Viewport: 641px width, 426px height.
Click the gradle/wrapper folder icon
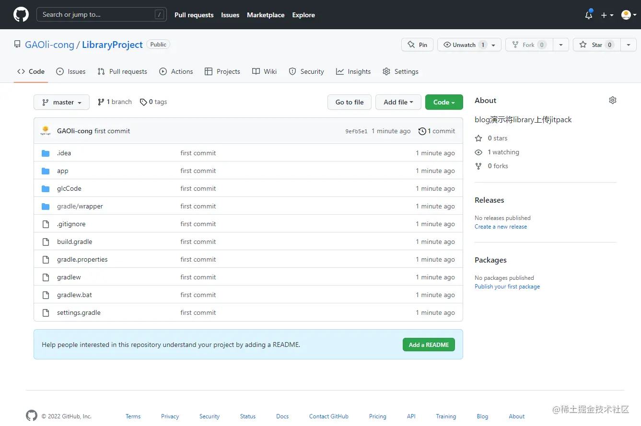(x=46, y=207)
